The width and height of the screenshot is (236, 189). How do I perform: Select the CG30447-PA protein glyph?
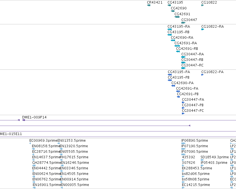(183, 102)
